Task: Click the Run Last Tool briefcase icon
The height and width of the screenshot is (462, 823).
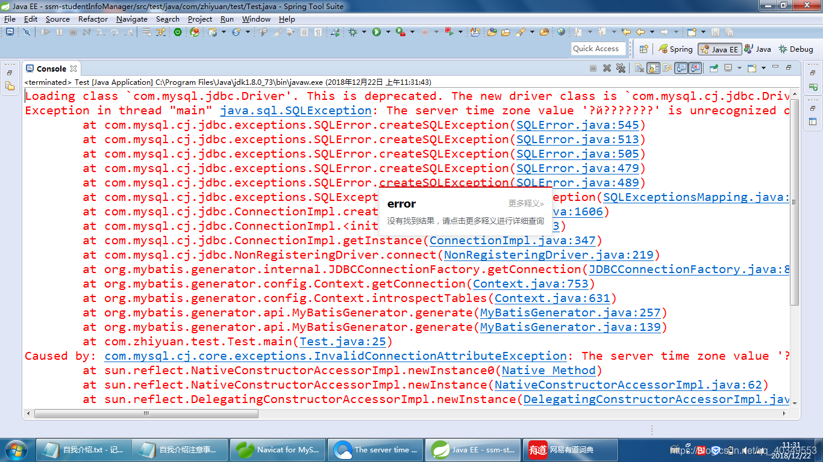Action: tap(400, 32)
